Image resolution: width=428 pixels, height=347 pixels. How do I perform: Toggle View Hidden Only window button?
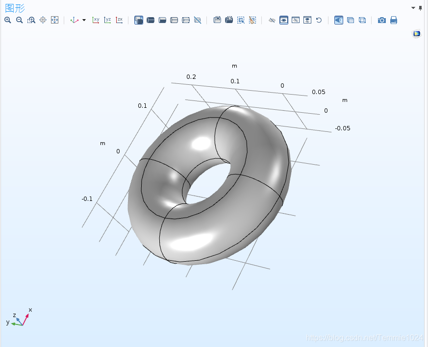[x=296, y=20]
